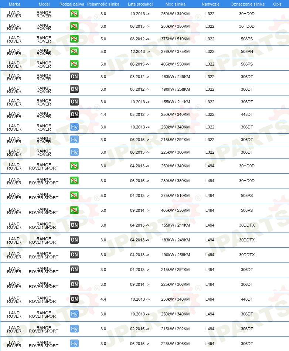
Task: Click diesel ON icon in L494 190kW/258KM row
Action: point(74,254)
